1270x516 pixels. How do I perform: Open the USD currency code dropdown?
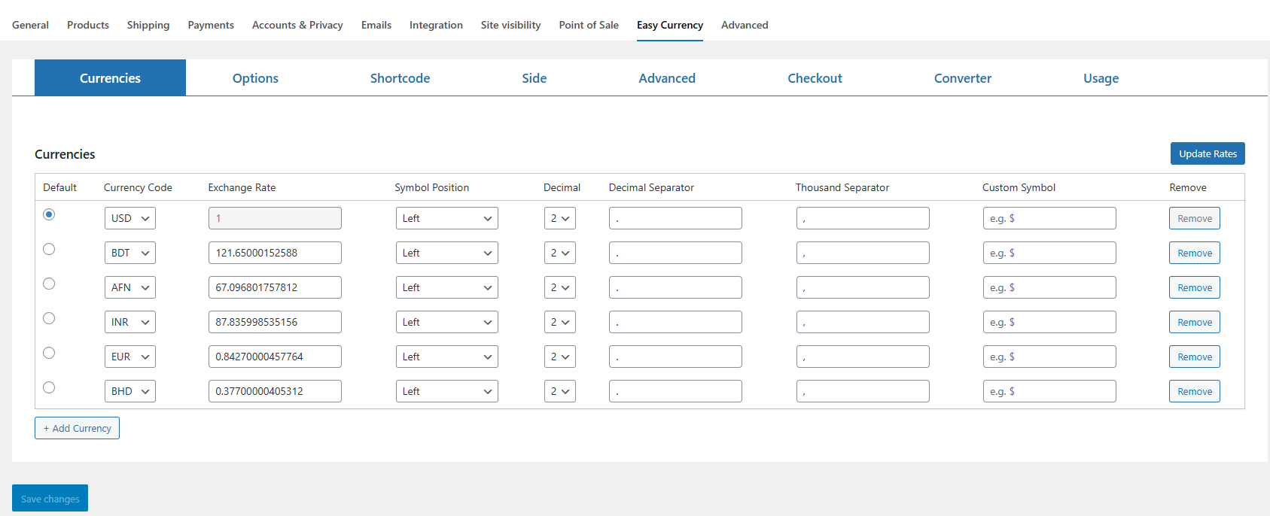(129, 219)
